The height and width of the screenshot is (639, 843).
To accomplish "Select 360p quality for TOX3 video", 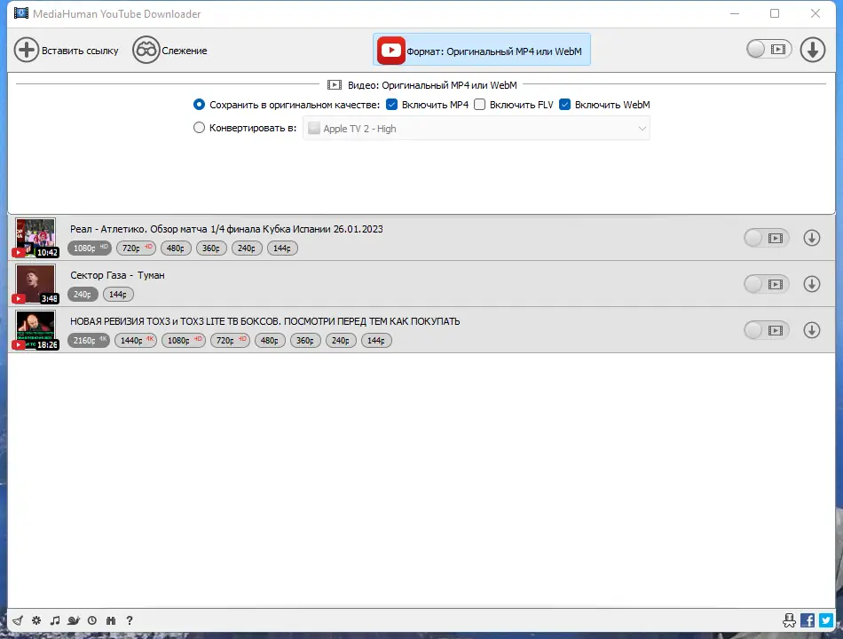I will pos(305,341).
